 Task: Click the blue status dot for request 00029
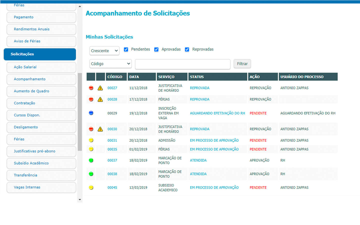coord(91,113)
